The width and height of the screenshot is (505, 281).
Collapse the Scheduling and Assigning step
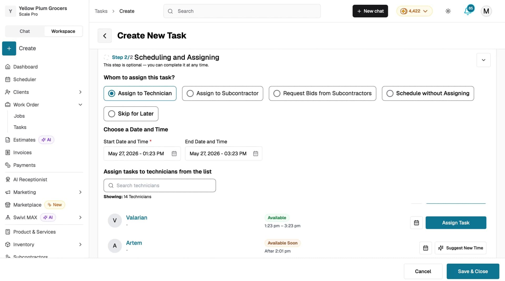pyautogui.click(x=483, y=60)
